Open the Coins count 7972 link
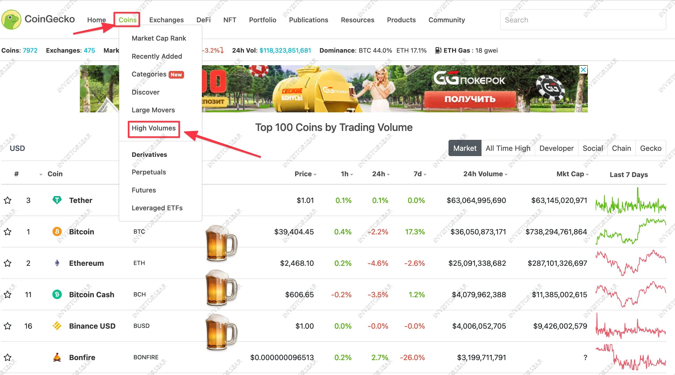This screenshot has height=375, width=675. pyautogui.click(x=30, y=50)
